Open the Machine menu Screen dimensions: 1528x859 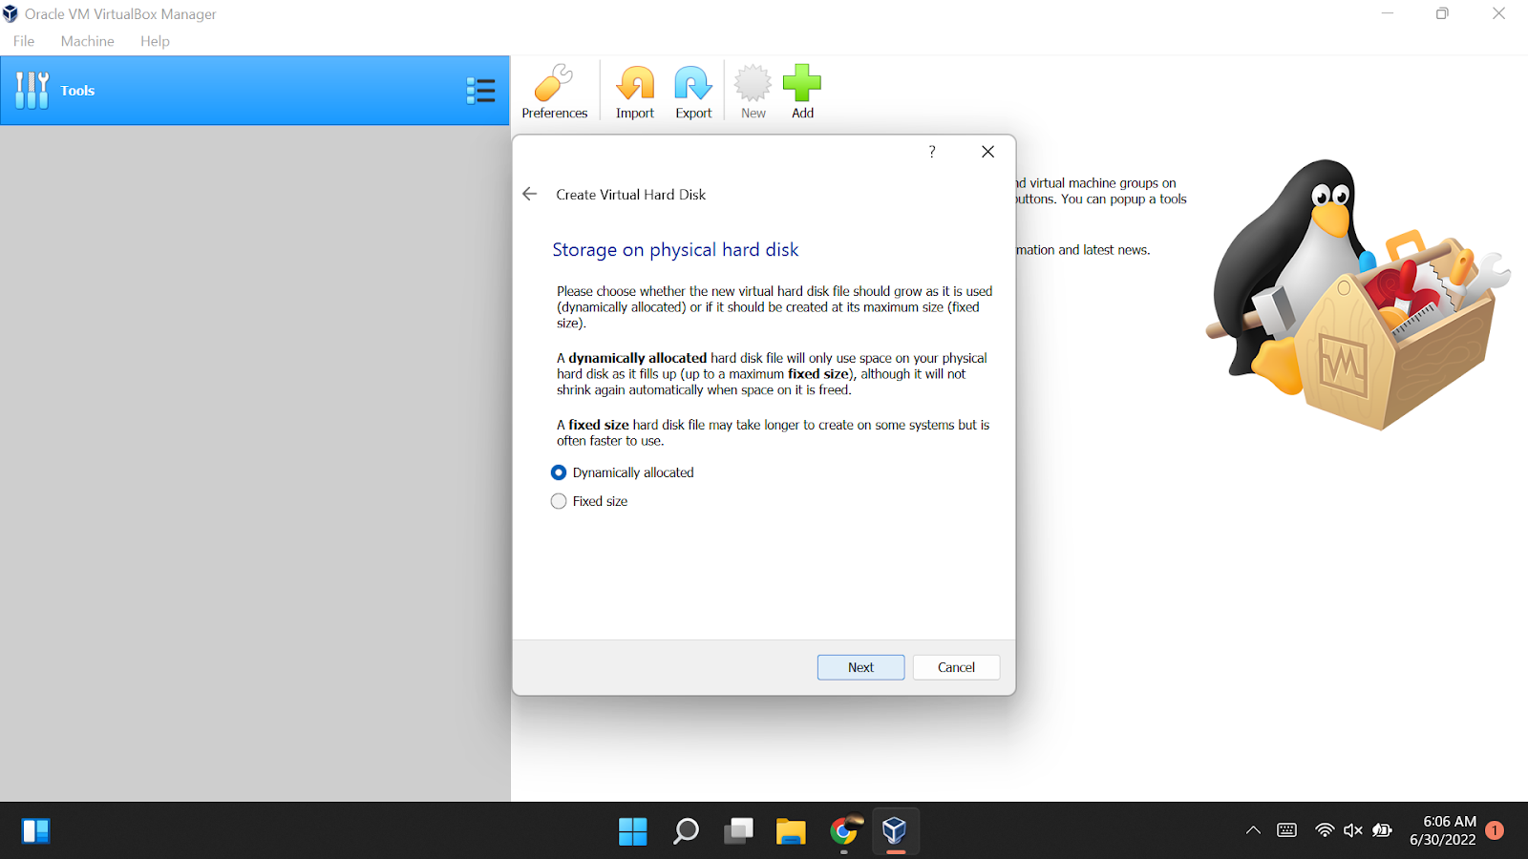point(88,41)
